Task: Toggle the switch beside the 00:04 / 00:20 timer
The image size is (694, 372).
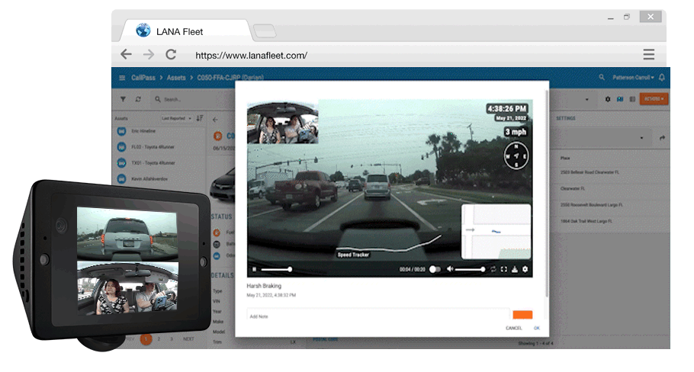Action: coord(435,269)
